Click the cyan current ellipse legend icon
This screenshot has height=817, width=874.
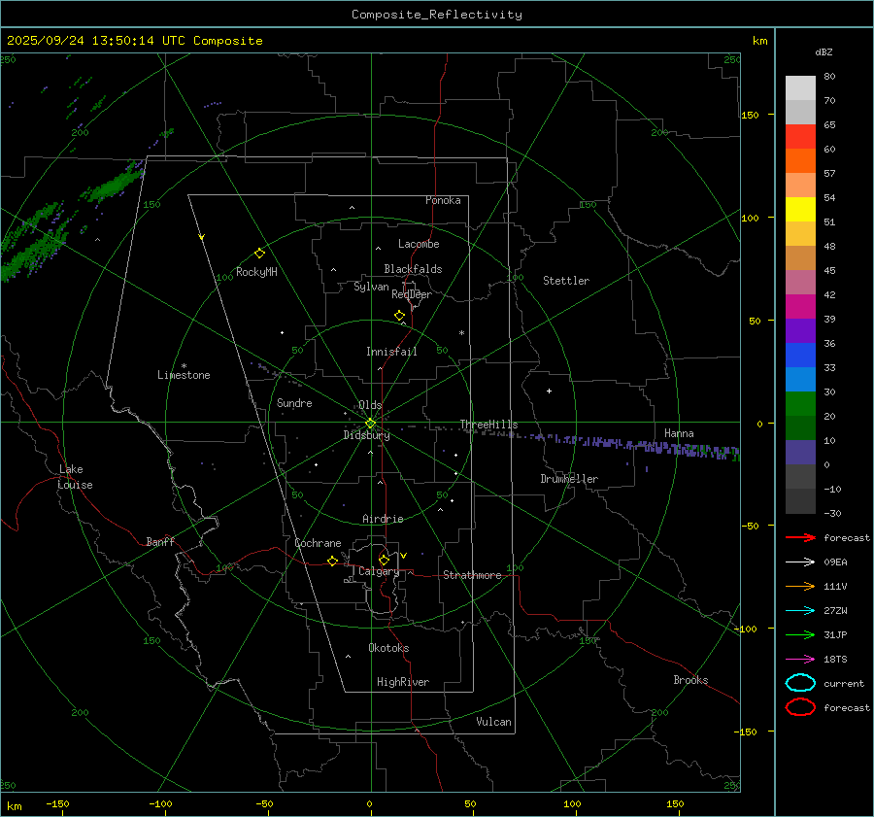pyautogui.click(x=799, y=683)
